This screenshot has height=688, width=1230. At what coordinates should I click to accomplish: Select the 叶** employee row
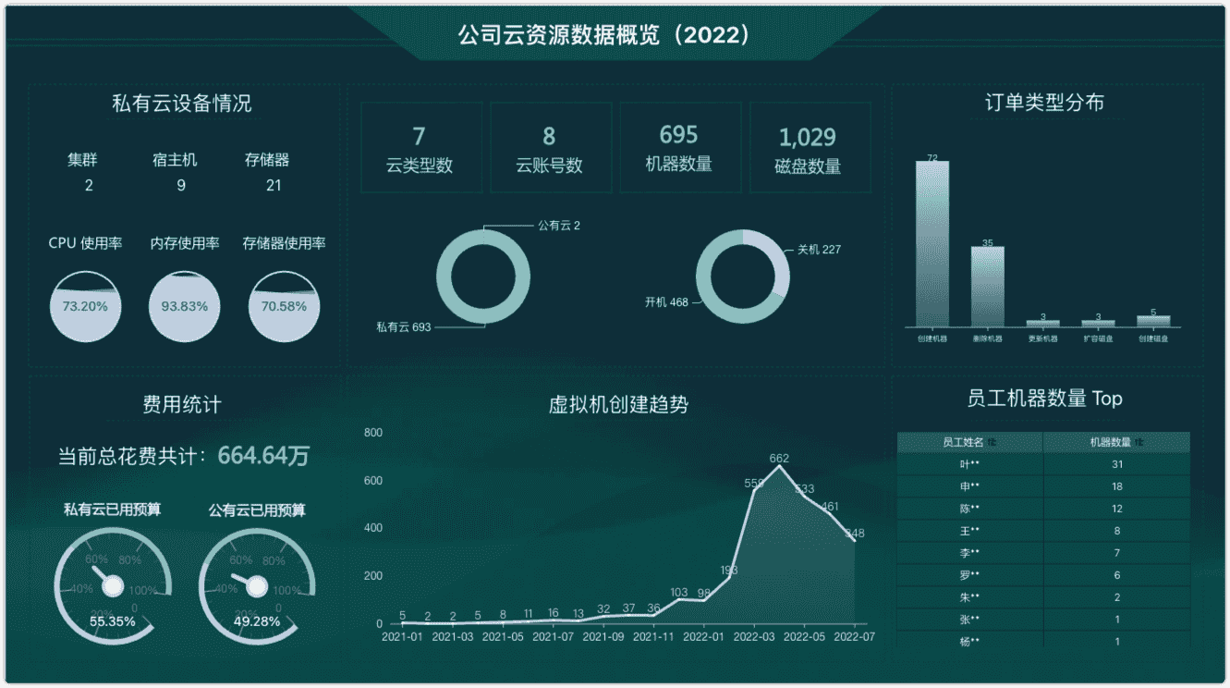tap(1043, 464)
